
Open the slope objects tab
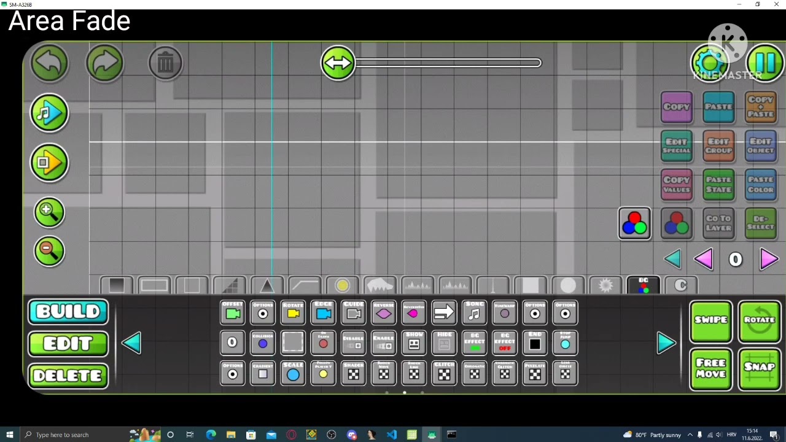pos(230,285)
